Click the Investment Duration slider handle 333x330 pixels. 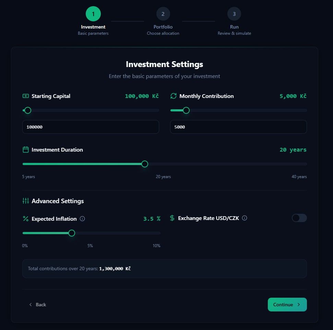pyautogui.click(x=144, y=164)
